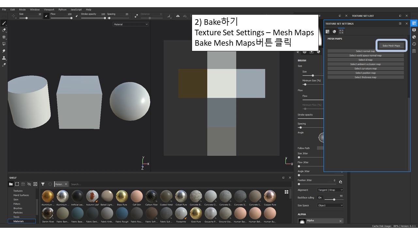This screenshot has height=235, width=418.
Task: Open the Size Space Object dropdown
Action: [x=330, y=205]
